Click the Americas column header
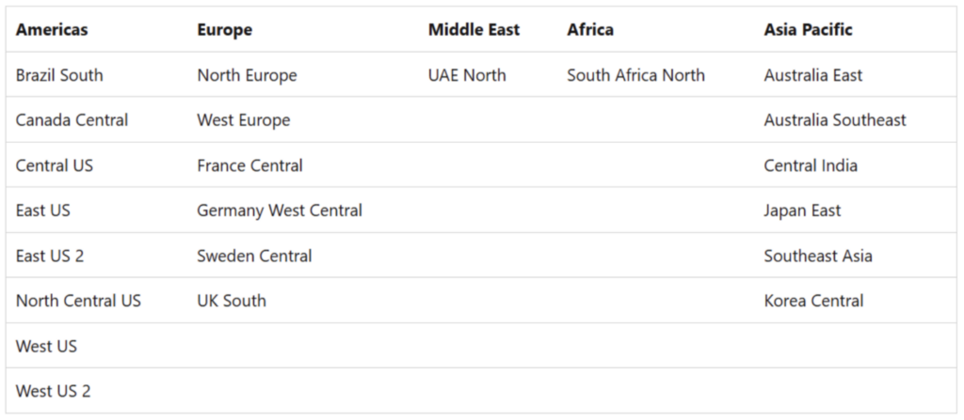Image resolution: width=964 pixels, height=420 pixels. click(52, 29)
